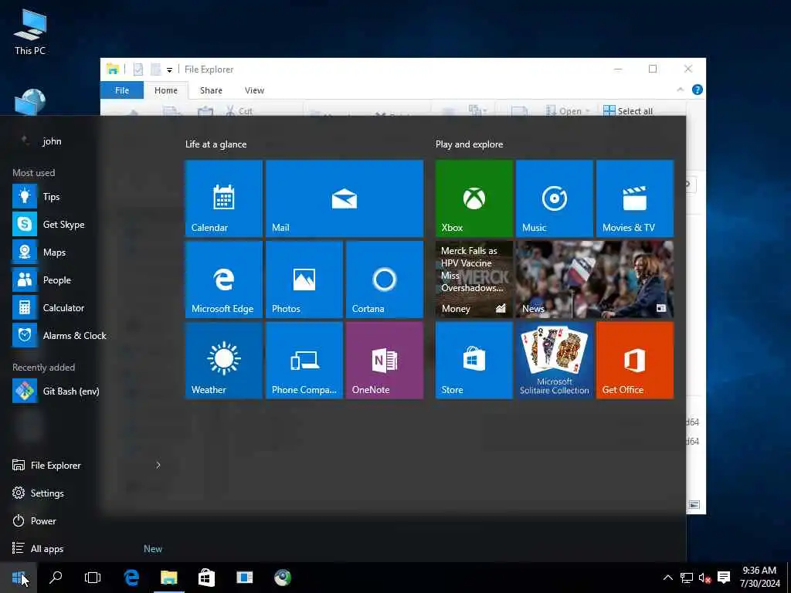Launch the OneNote tile

(385, 361)
